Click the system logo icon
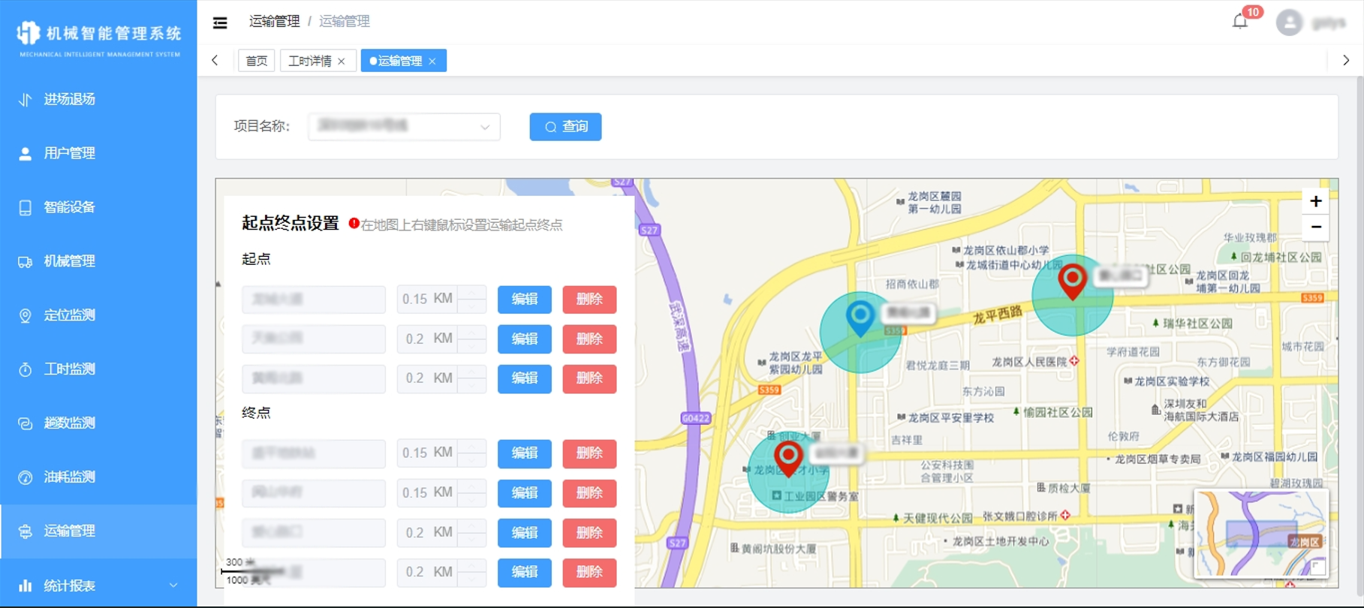This screenshot has height=608, width=1364. (x=28, y=33)
